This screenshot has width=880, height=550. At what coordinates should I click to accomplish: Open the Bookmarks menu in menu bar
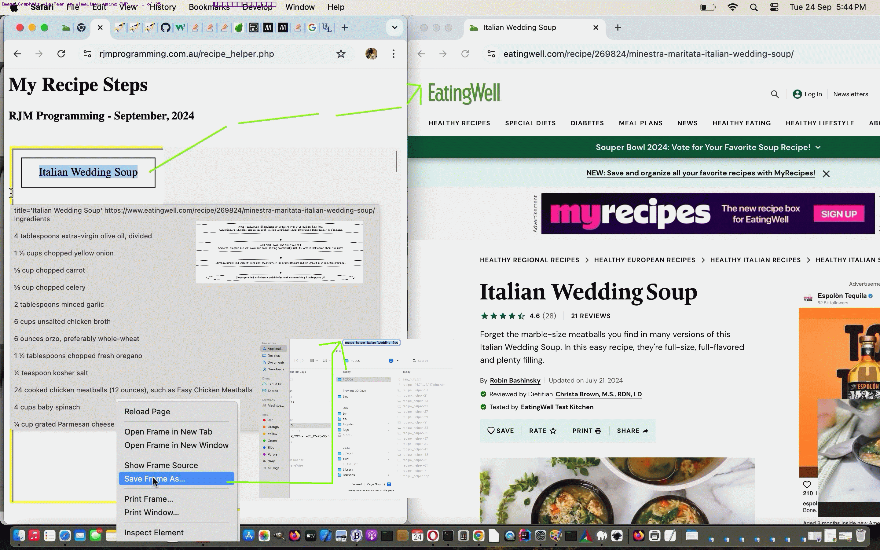coord(209,7)
